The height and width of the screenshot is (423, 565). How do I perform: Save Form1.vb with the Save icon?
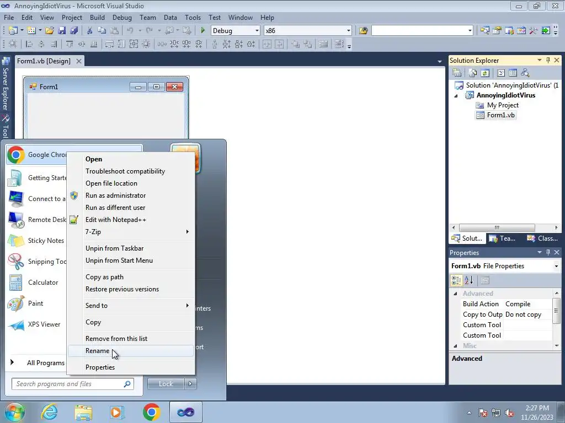pyautogui.click(x=62, y=31)
